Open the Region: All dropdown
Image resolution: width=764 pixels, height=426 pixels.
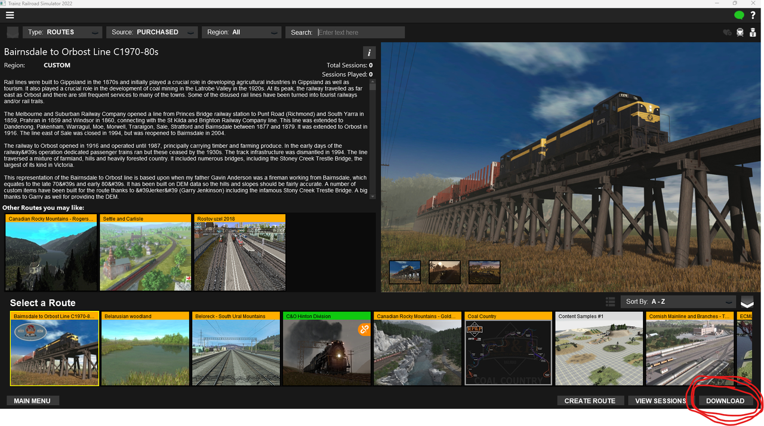241,32
